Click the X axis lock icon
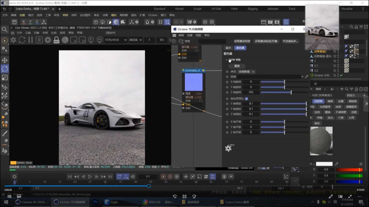Image resolution: width=369 pixels, height=207 pixels. [x=23, y=22]
